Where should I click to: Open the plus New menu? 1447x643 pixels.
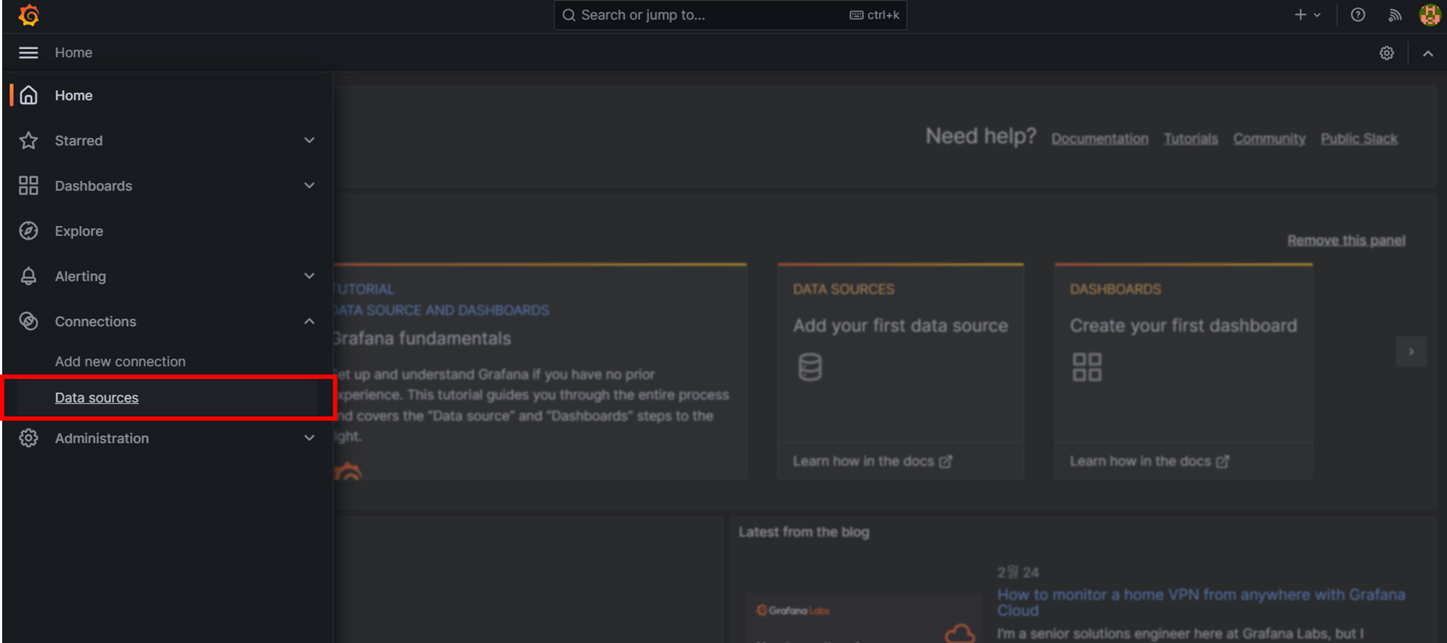coord(1308,15)
